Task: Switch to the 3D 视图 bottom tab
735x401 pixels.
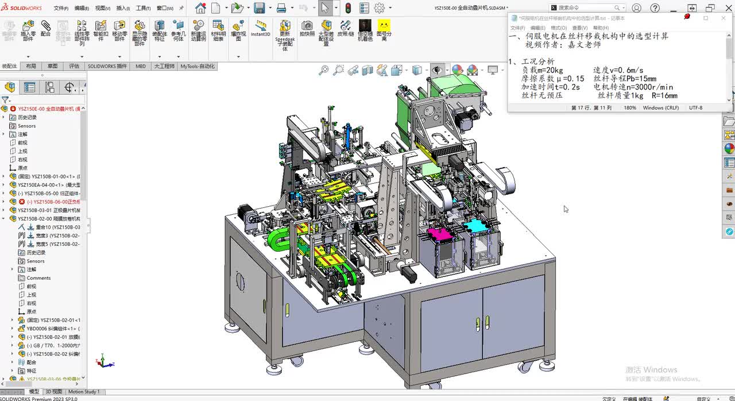Action: [x=53, y=392]
